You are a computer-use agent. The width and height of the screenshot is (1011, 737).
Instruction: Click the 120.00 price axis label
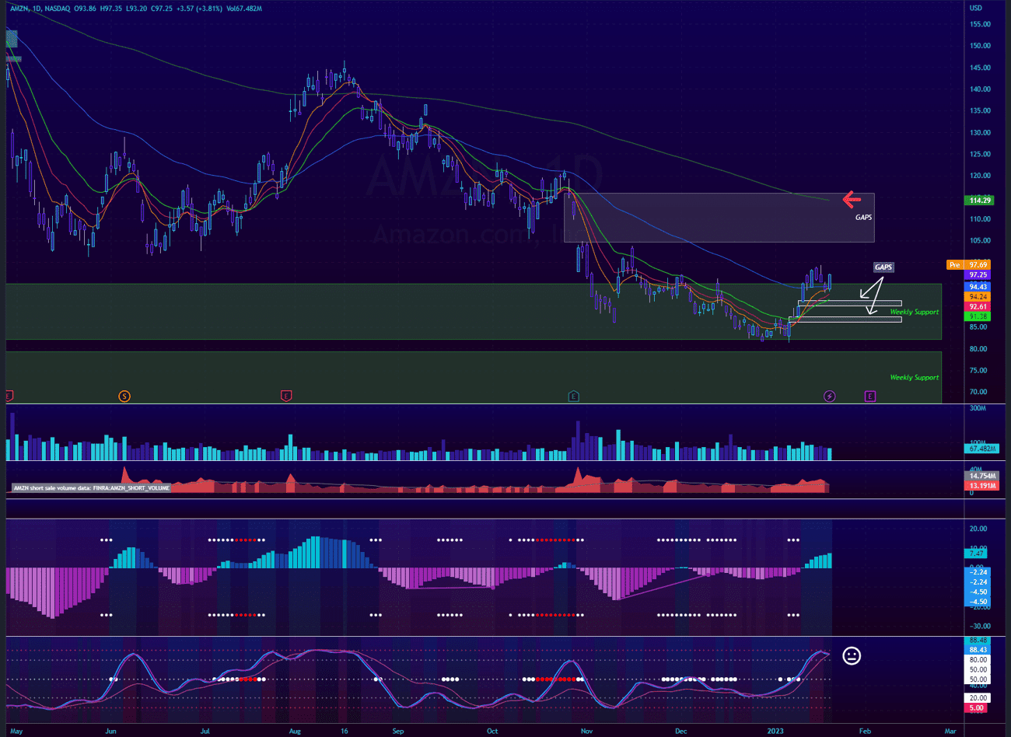(x=980, y=176)
